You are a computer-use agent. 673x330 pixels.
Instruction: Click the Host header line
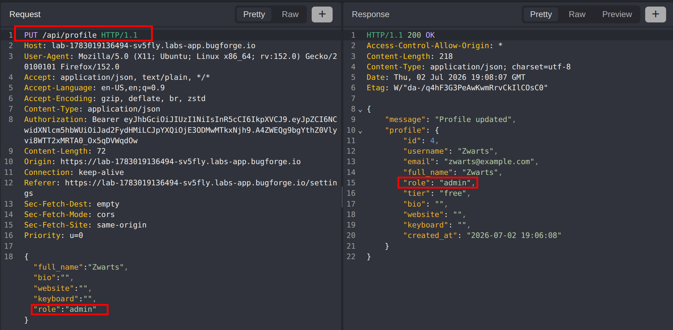[140, 45]
